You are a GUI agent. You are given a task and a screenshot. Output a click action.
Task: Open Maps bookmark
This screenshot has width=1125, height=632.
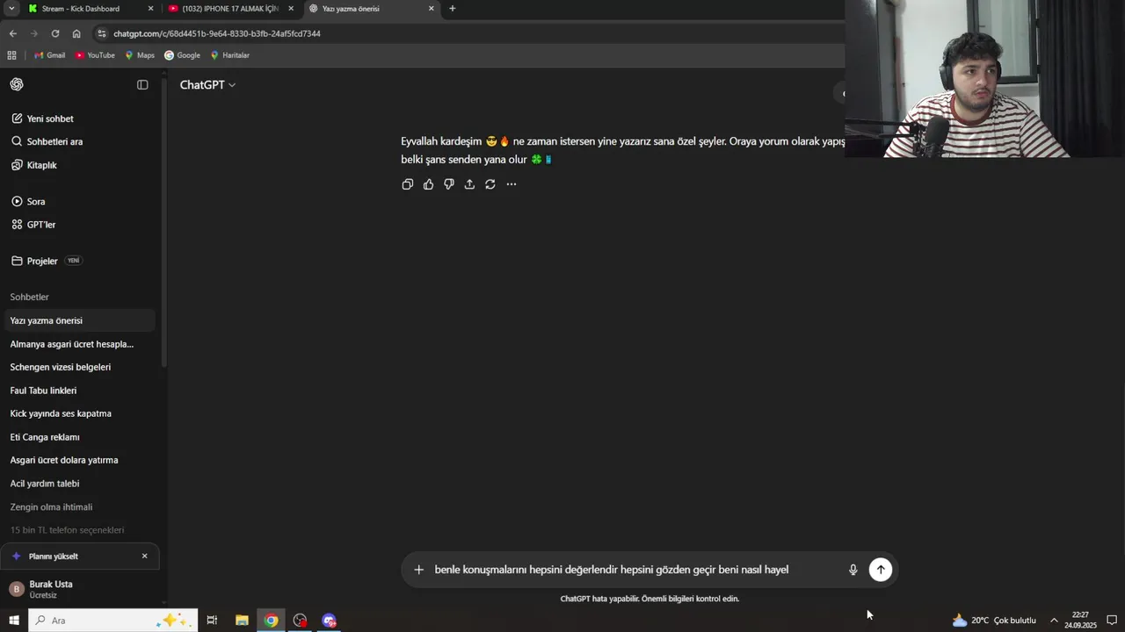140,55
